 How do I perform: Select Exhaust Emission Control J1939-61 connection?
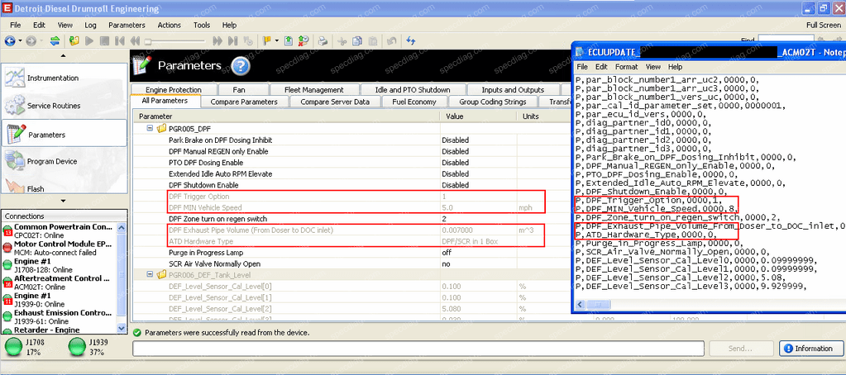tap(59, 317)
